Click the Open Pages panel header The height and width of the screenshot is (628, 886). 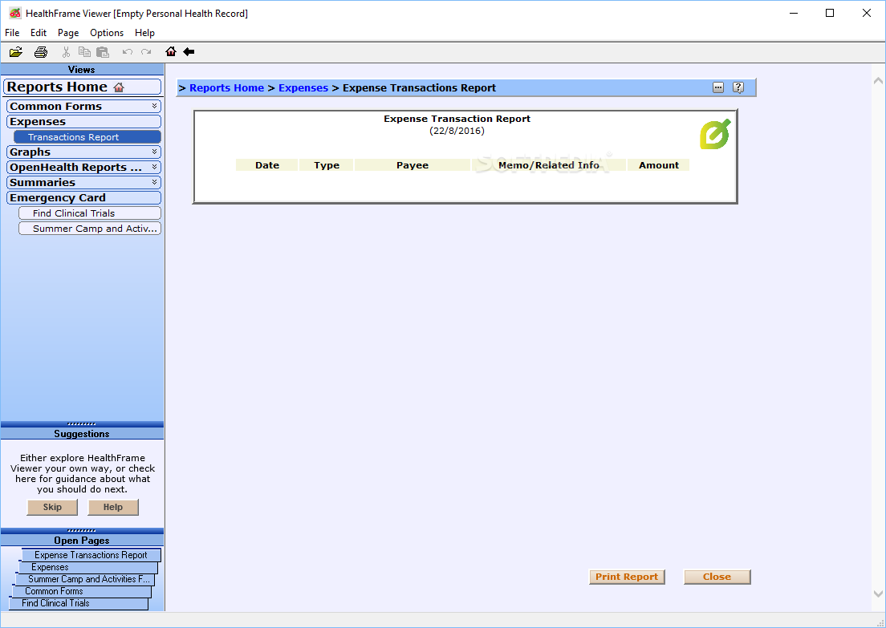click(82, 541)
